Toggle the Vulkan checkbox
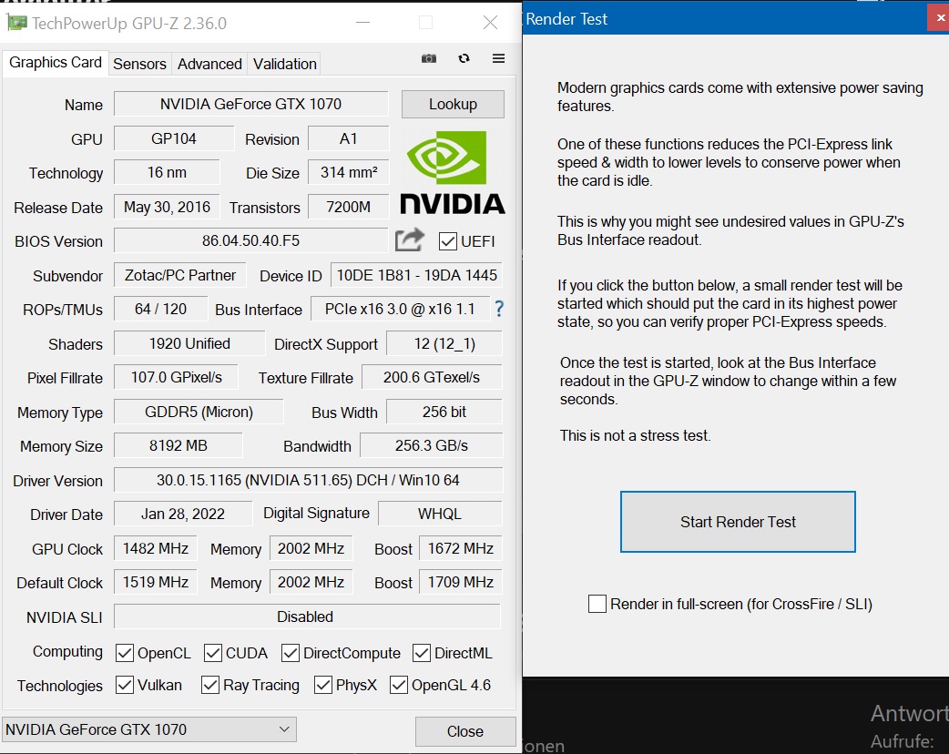Screen dimensions: 949x754 click(x=125, y=685)
